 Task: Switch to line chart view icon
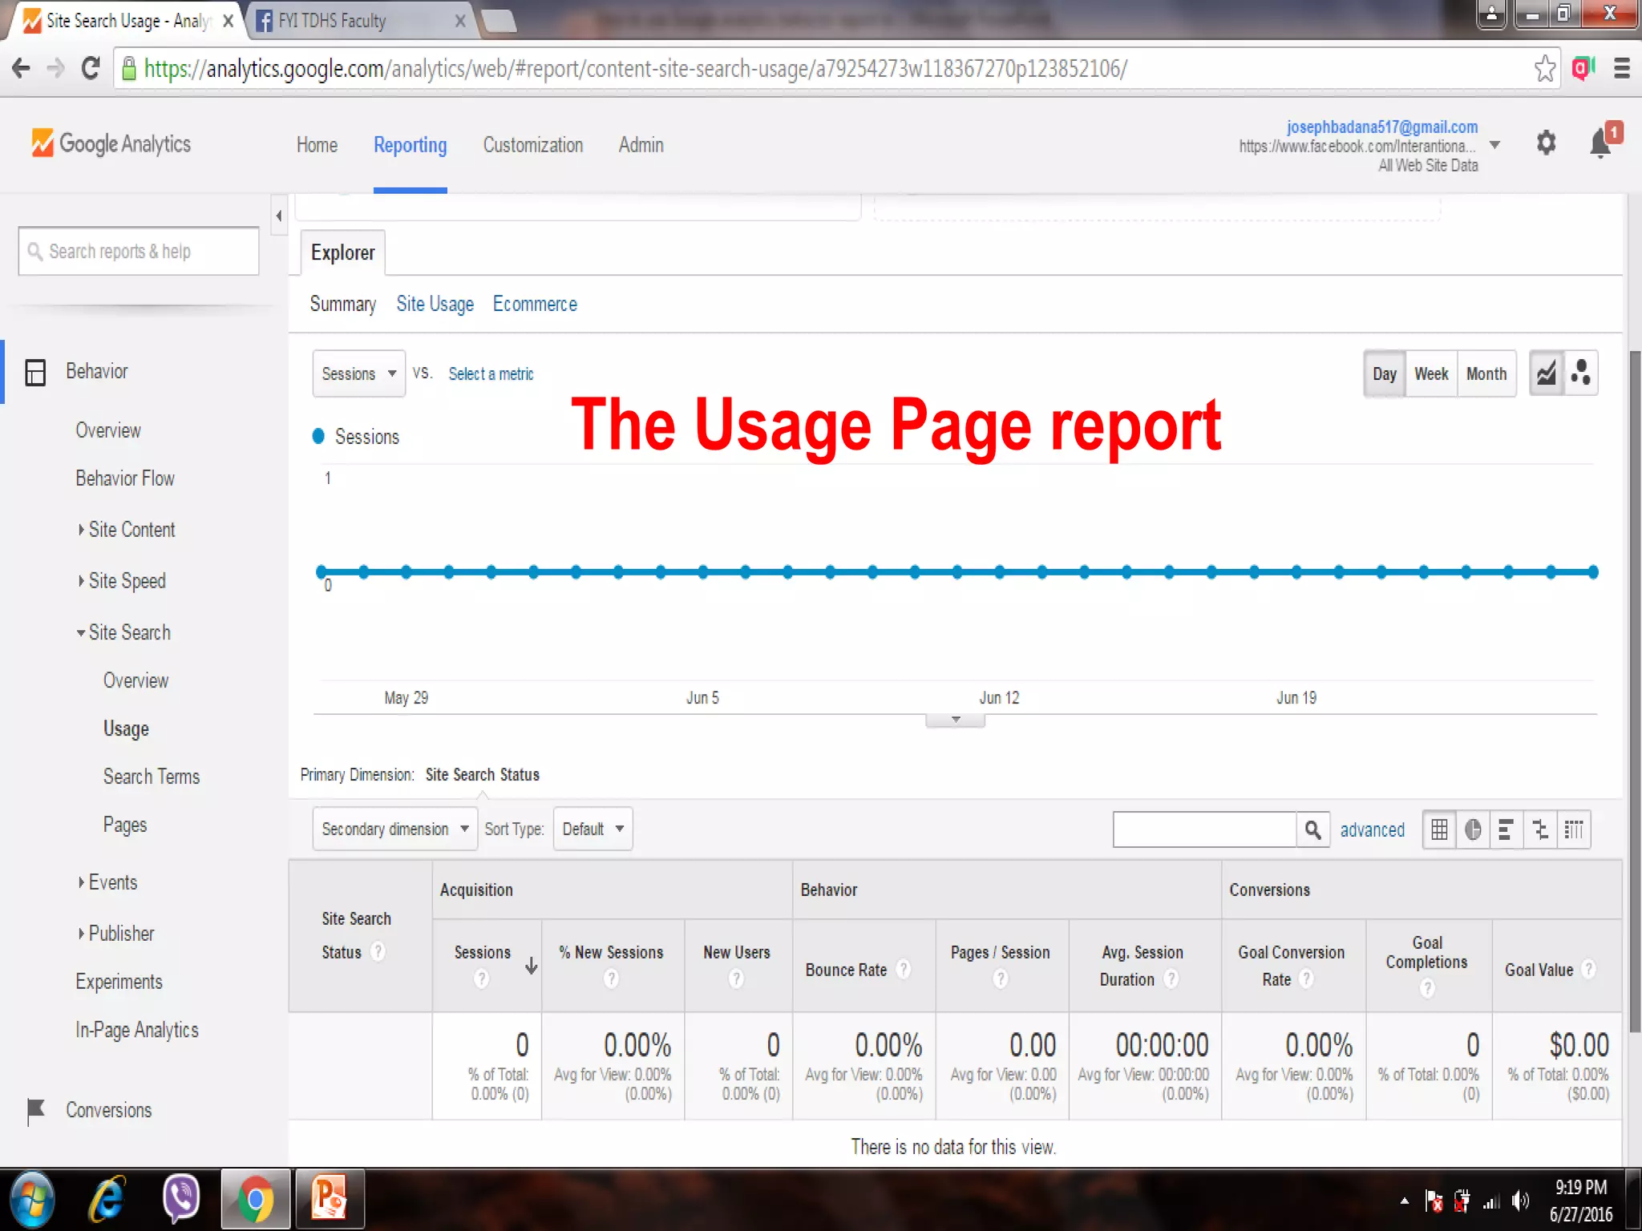[1547, 373]
